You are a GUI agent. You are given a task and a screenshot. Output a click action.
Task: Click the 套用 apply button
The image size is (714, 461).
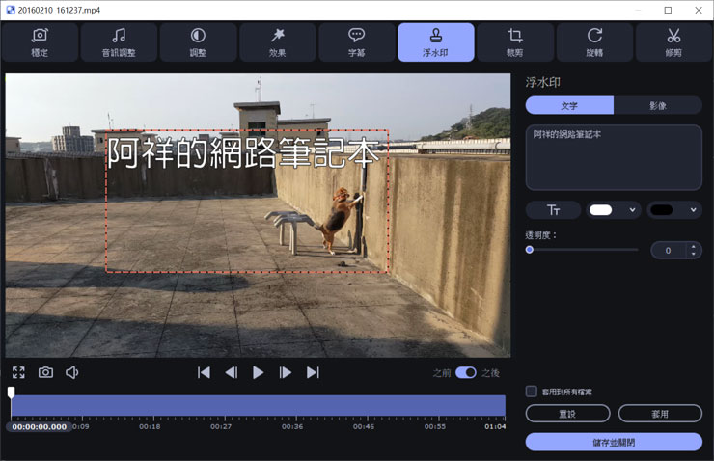(x=660, y=414)
